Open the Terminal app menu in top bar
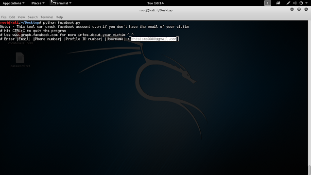The height and width of the screenshot is (175, 311). click(x=61, y=3)
